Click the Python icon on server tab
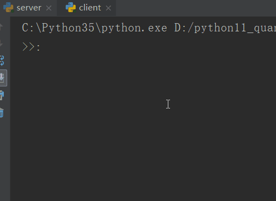This screenshot has height=201, width=276. point(8,8)
